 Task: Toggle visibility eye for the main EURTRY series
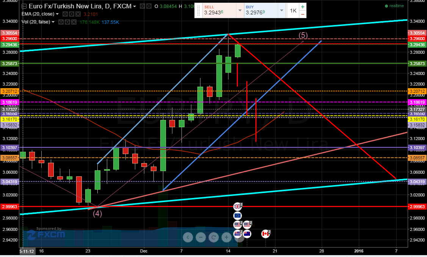142,6
